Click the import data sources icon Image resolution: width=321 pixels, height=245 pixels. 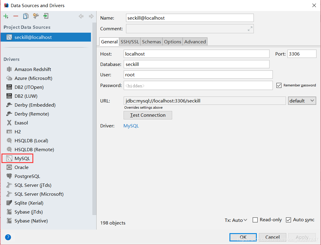46,16
